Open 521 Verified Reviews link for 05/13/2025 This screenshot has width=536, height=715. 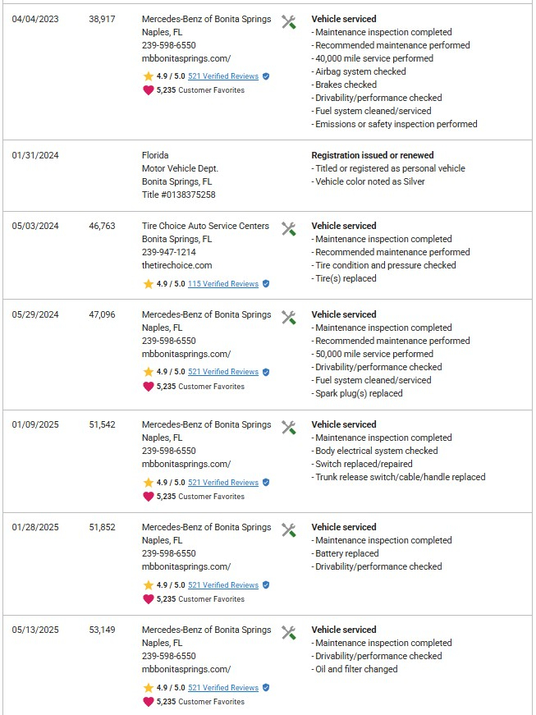pyautogui.click(x=222, y=688)
